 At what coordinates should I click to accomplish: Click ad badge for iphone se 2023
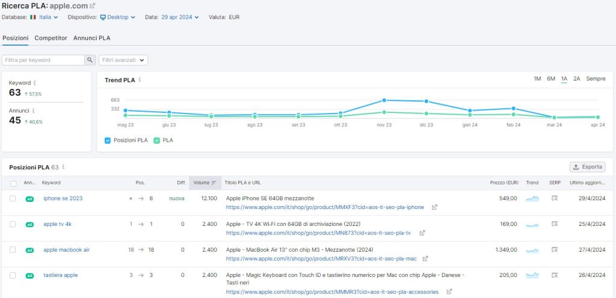click(x=29, y=199)
